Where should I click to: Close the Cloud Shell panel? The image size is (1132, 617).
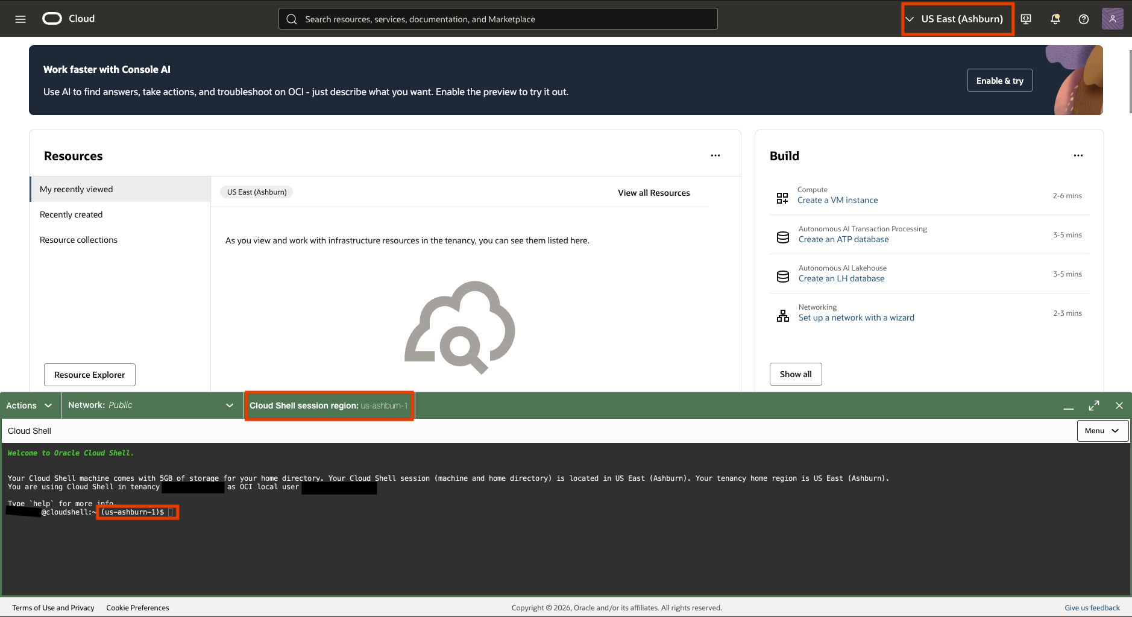(x=1119, y=406)
